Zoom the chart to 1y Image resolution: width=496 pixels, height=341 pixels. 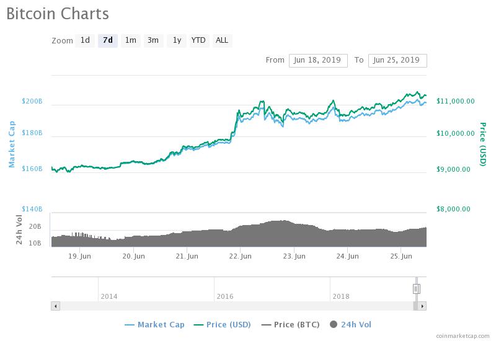(177, 40)
